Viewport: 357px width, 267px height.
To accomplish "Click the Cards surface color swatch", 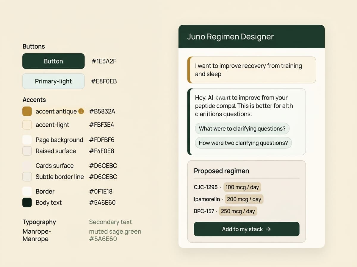I will (x=27, y=166).
